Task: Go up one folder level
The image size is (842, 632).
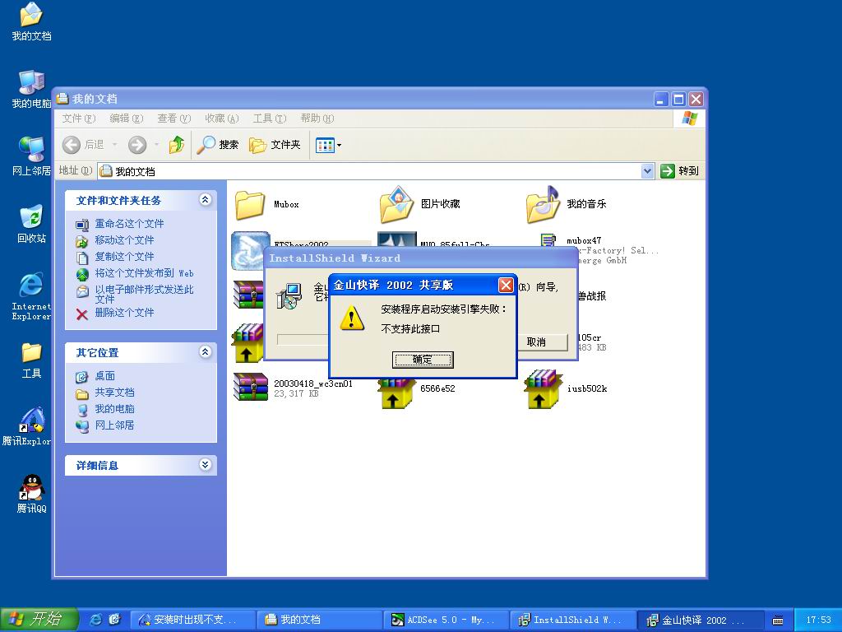Action: point(176,145)
